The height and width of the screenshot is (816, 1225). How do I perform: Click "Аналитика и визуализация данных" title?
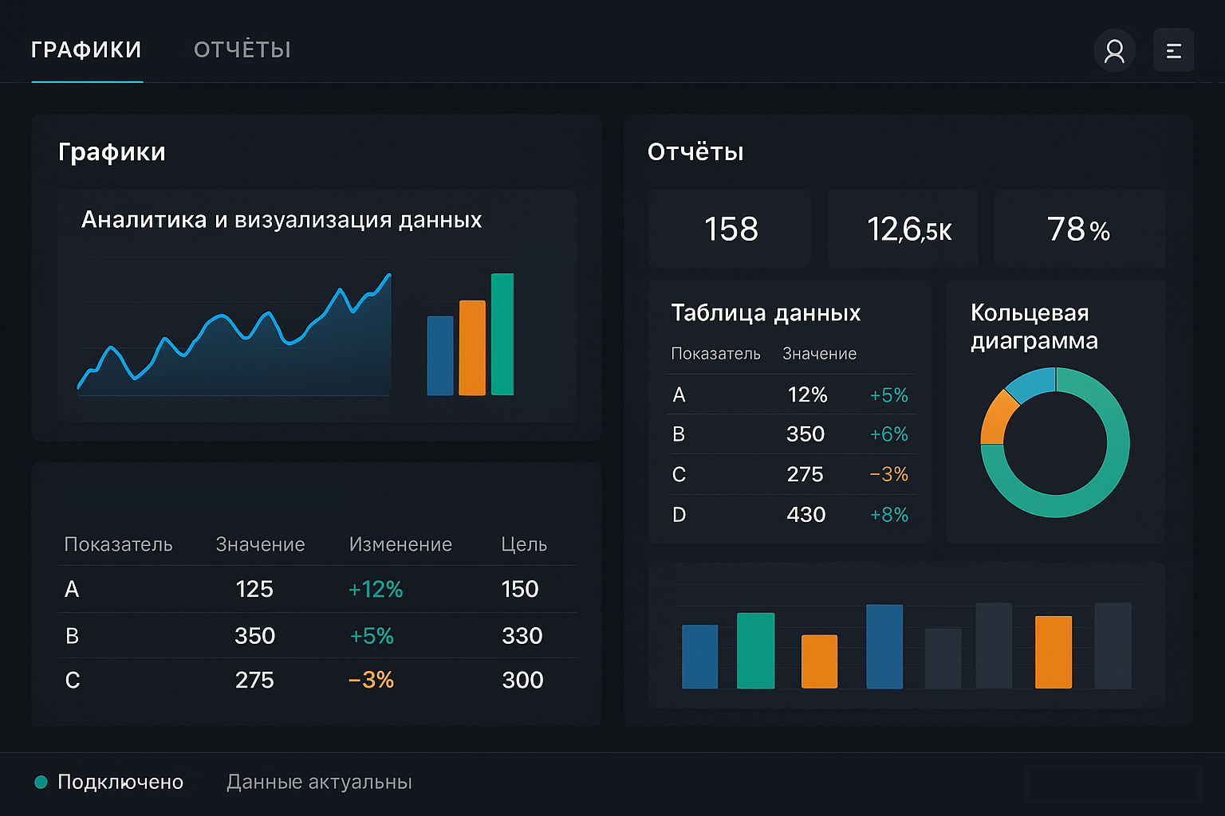tap(282, 220)
